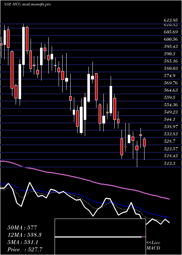Click the 'Price : 527.7' readout
Screen dimensions: 182x255
click(x=25, y=250)
